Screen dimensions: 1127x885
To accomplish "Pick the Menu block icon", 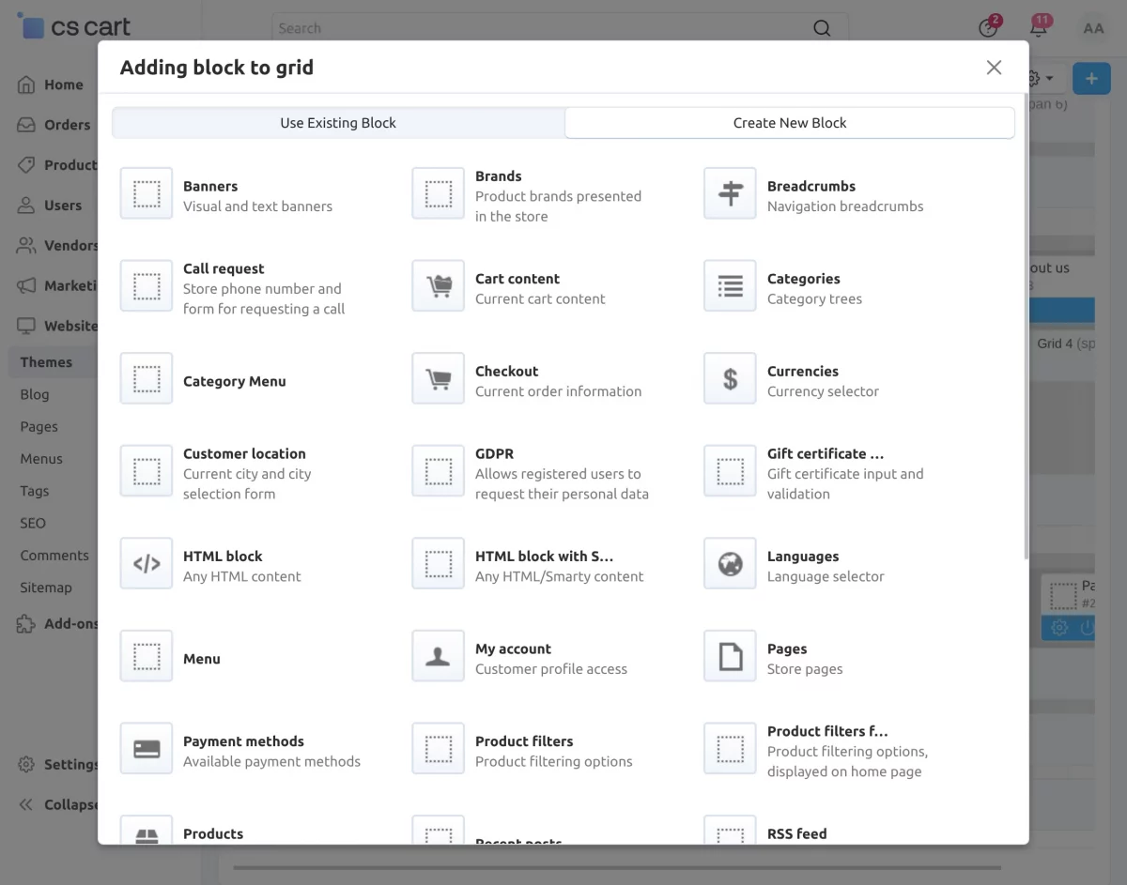I will pos(147,656).
